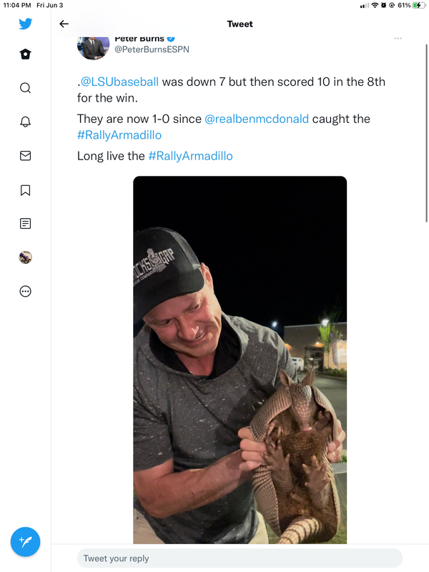Open the @LSUbaseball mention link
The height and width of the screenshot is (572, 429).
119,82
